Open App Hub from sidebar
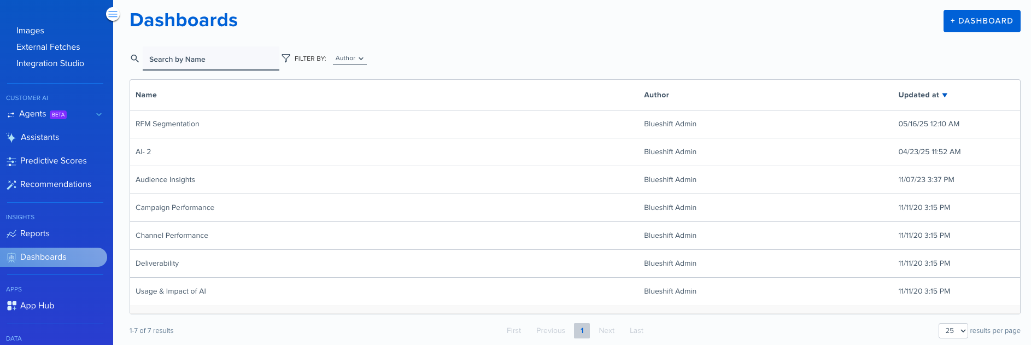Image resolution: width=1031 pixels, height=345 pixels. pos(37,306)
